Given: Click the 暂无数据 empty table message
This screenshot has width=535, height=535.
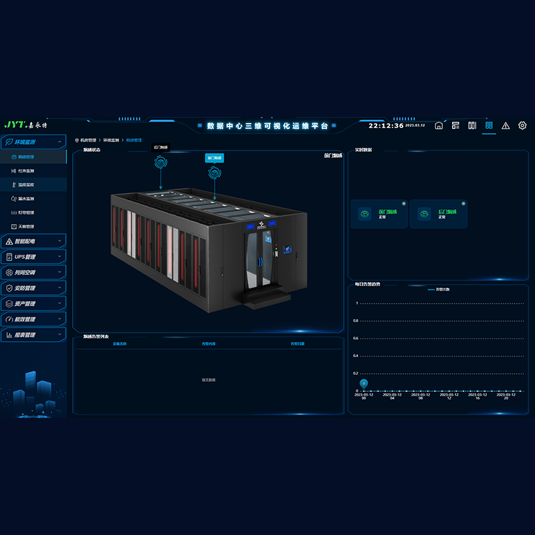Looking at the screenshot, I should tap(209, 380).
